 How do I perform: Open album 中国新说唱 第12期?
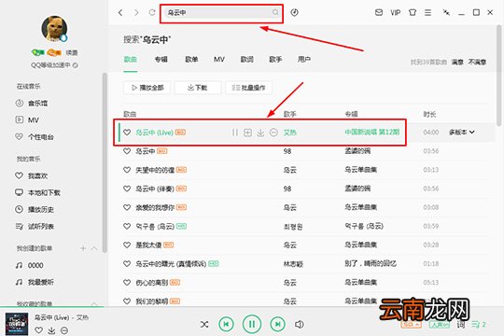(x=371, y=132)
